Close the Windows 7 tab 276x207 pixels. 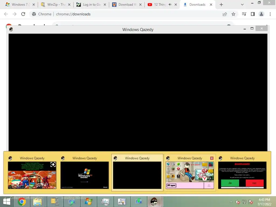point(34,5)
